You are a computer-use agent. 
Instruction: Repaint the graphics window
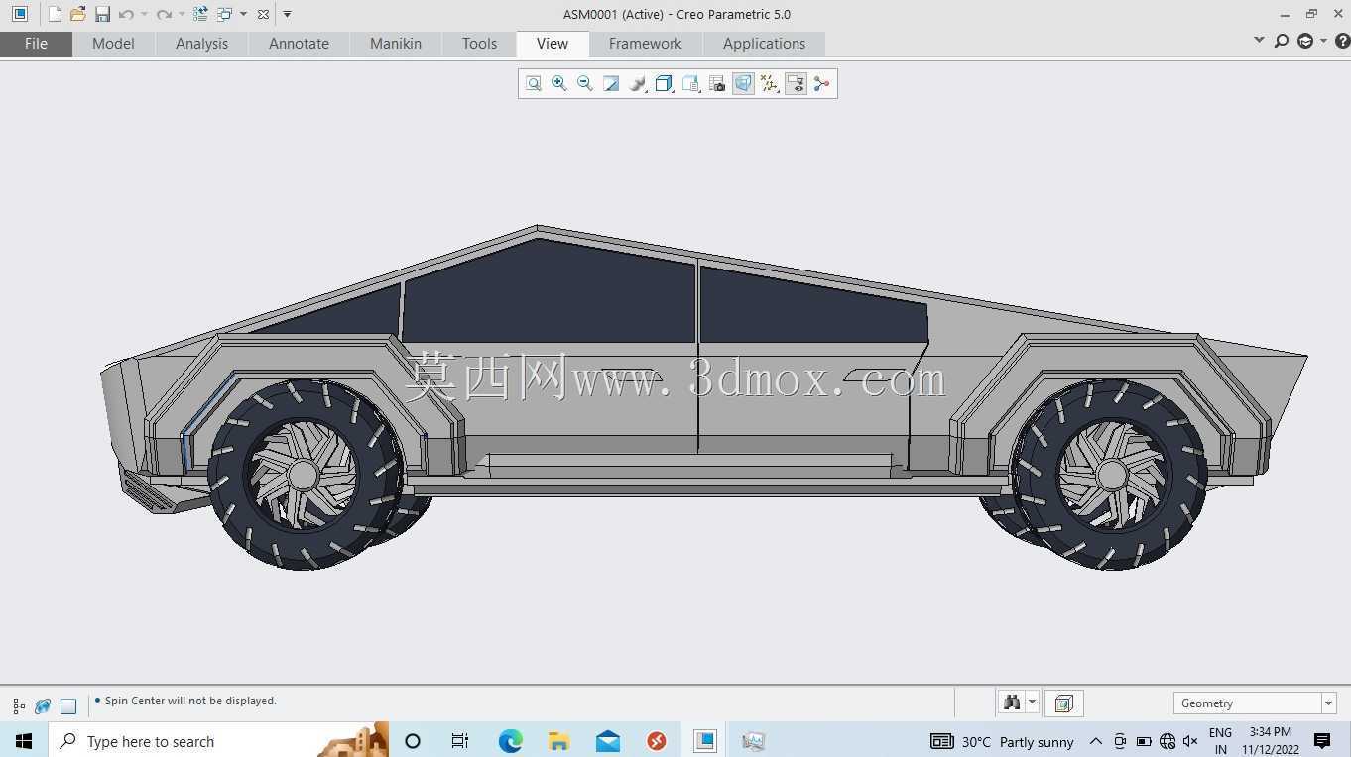611,84
